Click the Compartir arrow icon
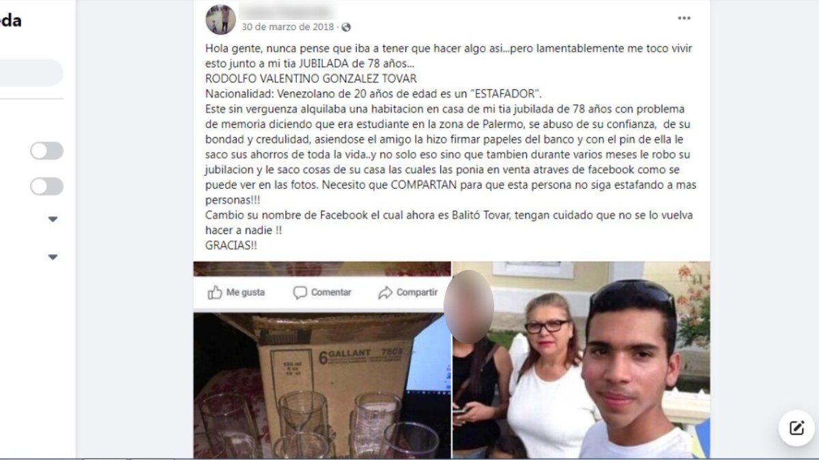Screen dimensions: 819x460 (x=385, y=292)
